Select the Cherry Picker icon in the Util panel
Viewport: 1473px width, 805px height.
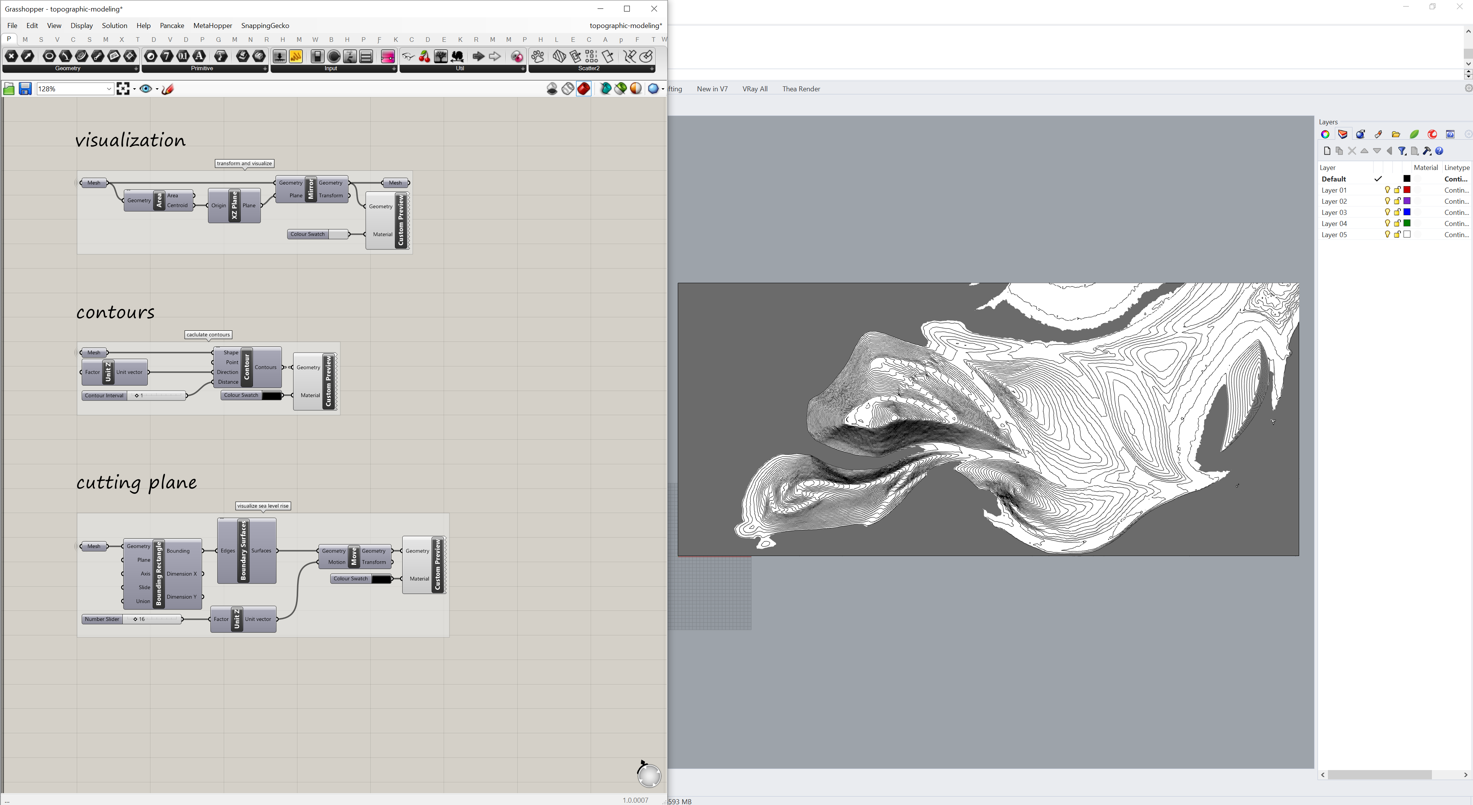(424, 56)
